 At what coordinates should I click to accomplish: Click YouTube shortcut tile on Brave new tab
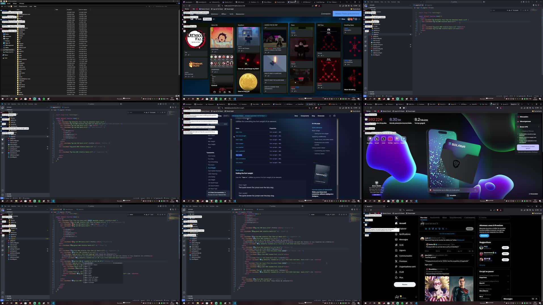coord(390,139)
